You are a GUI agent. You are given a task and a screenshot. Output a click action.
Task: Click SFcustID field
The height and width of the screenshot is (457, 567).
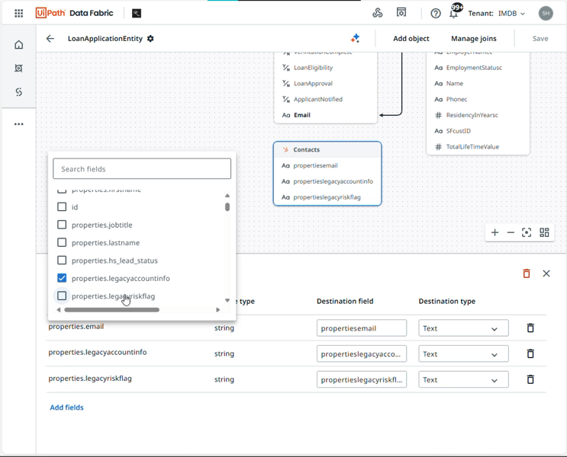pos(458,131)
